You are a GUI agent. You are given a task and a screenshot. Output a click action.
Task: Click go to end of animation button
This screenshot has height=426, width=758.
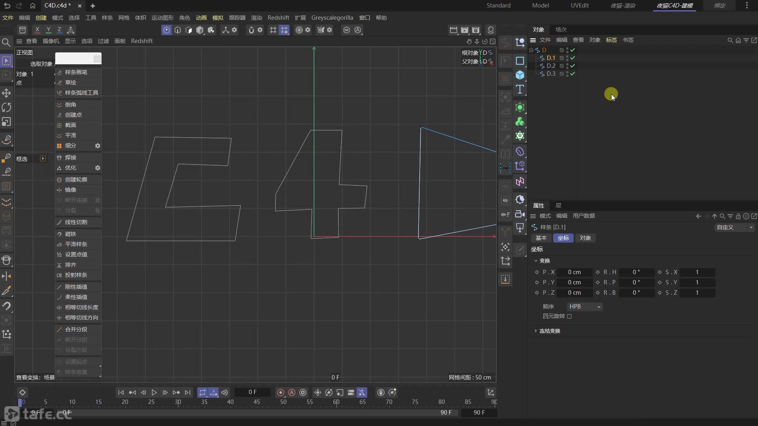click(x=188, y=392)
